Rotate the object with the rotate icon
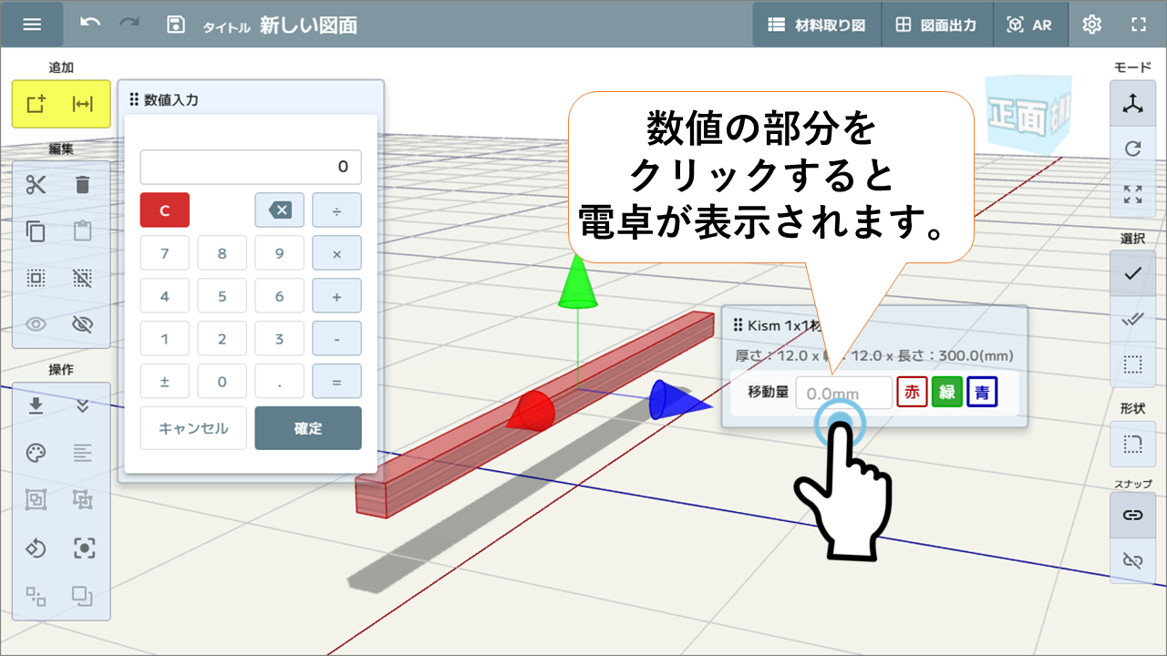Image resolution: width=1167 pixels, height=656 pixels. (x=36, y=548)
